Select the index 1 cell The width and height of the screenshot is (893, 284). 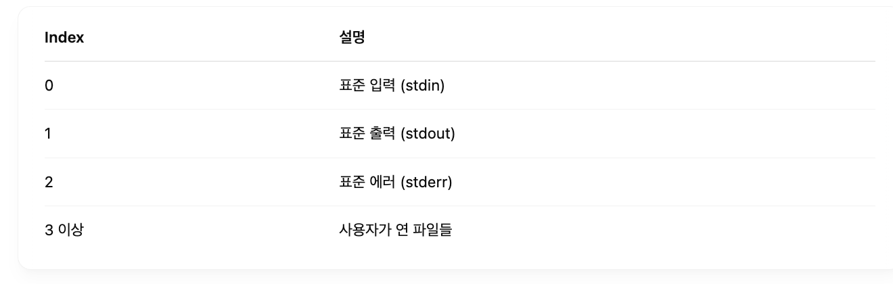click(48, 134)
